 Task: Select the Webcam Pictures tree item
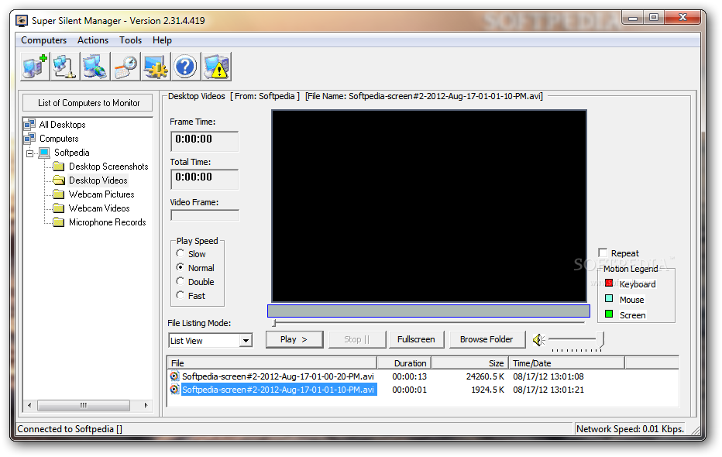[101, 194]
